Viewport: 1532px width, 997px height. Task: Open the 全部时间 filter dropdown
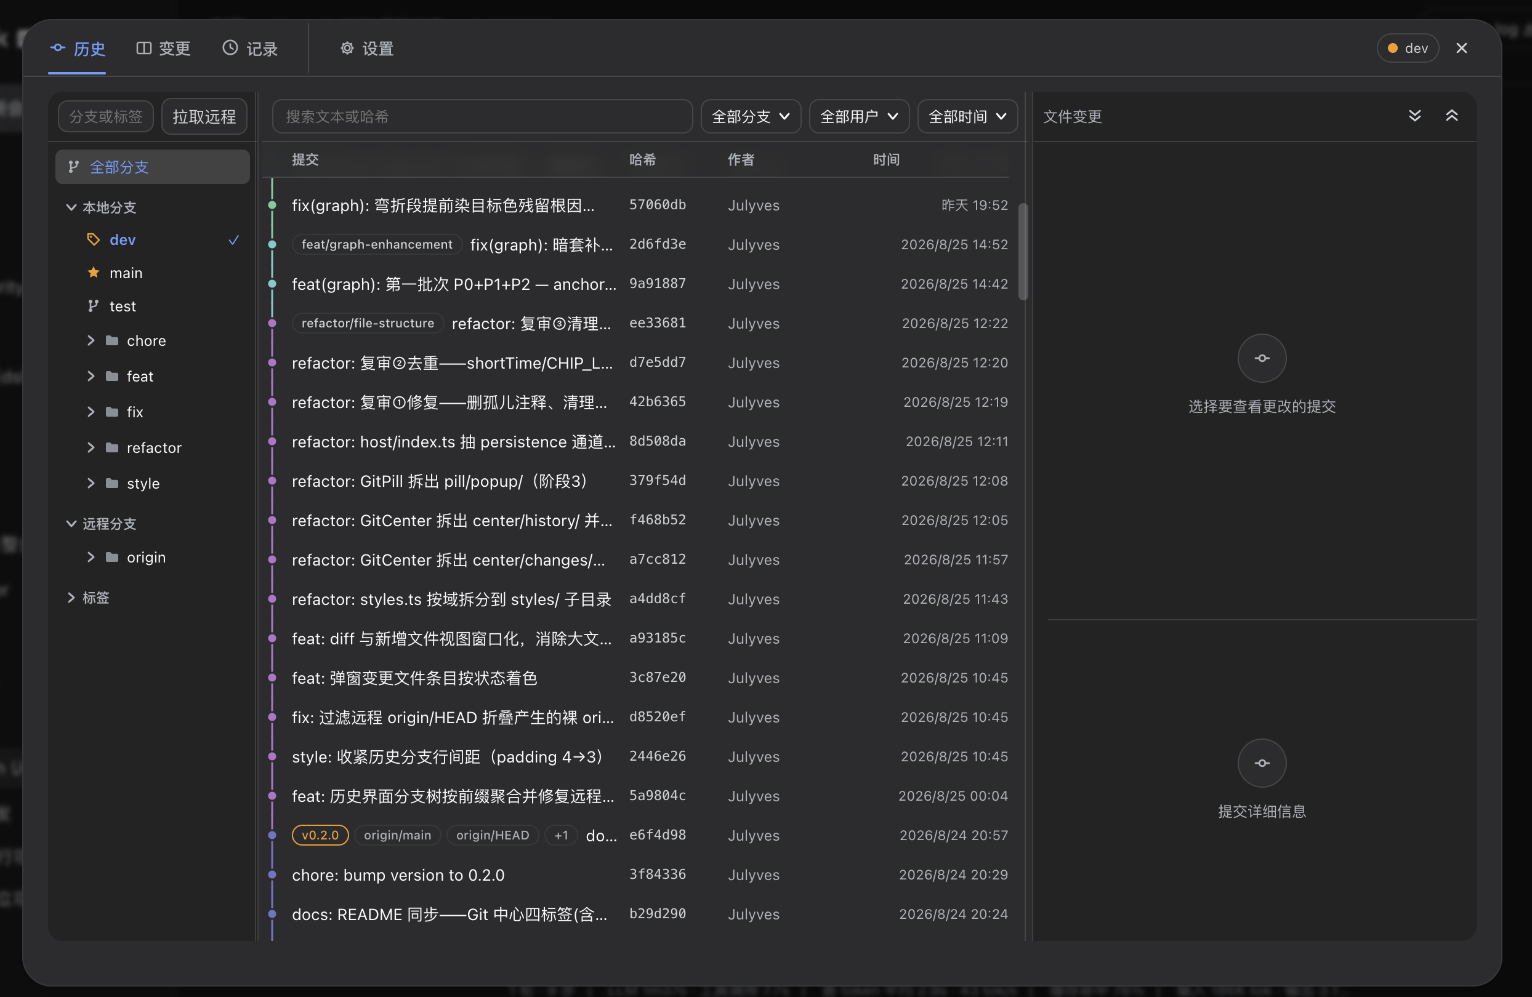point(967,116)
